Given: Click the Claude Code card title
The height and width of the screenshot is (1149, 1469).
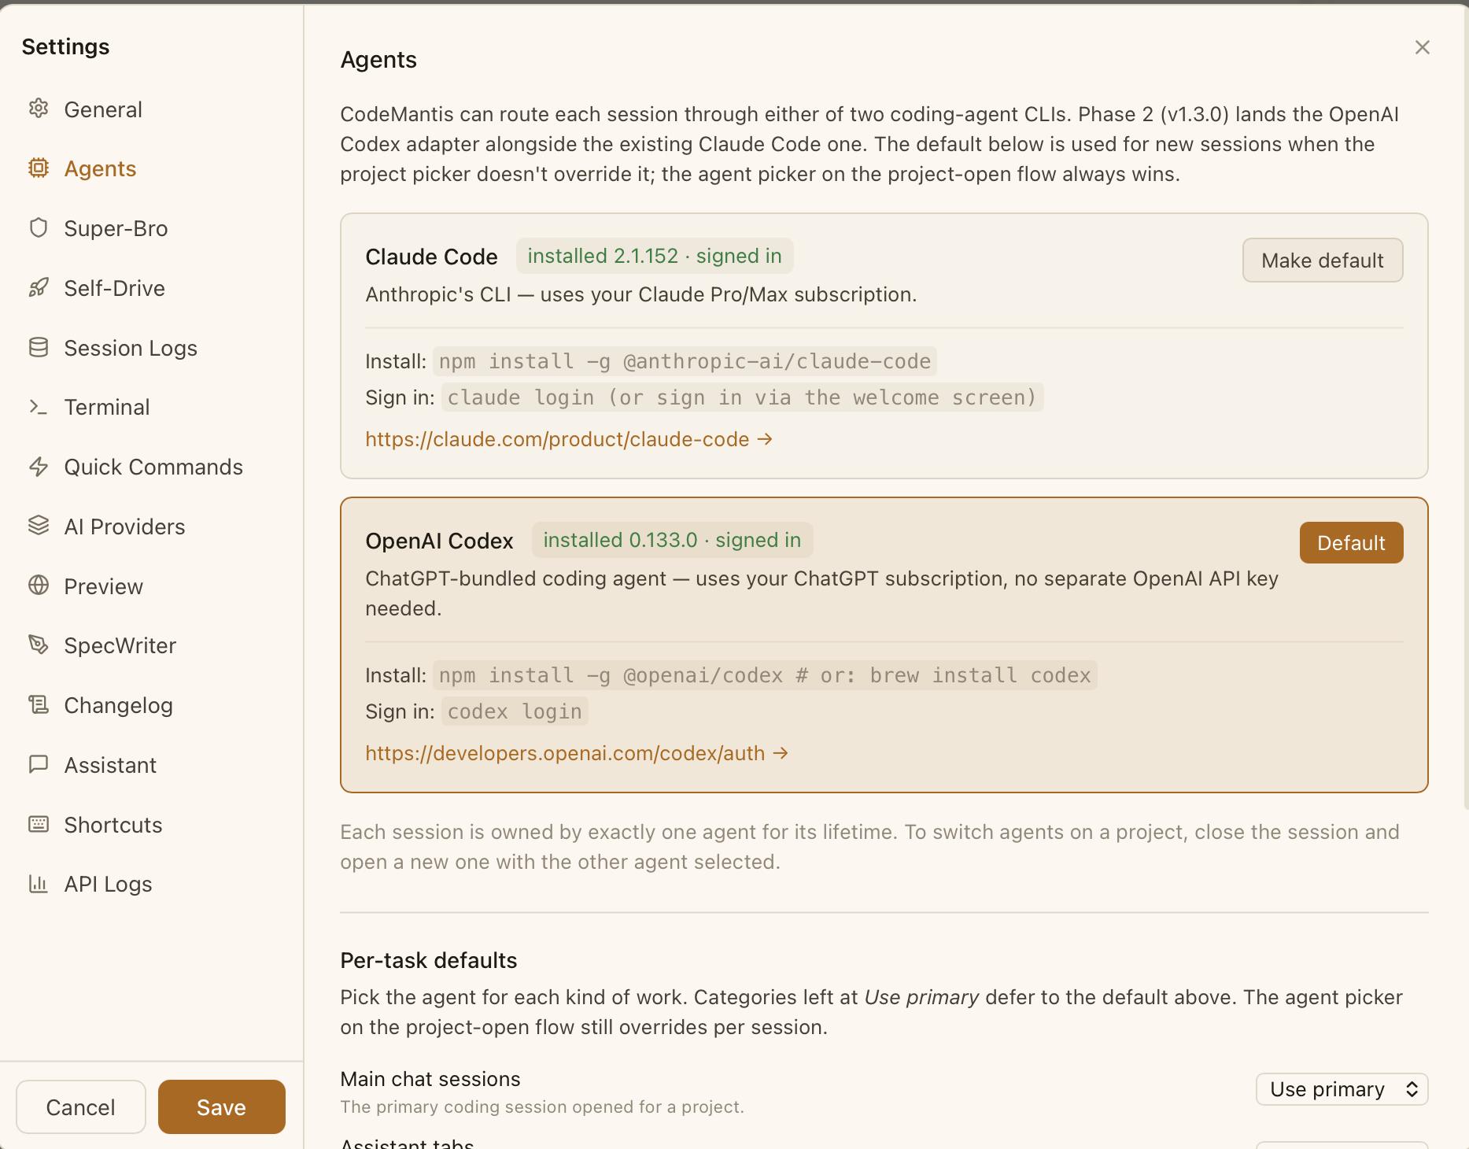Looking at the screenshot, I should (x=431, y=257).
